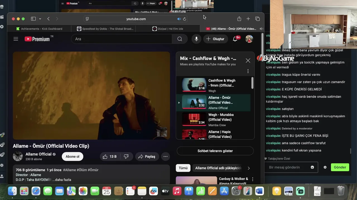The image size is (357, 200).
Task: Click the YouTube search magnifier button
Action: [x=180, y=39]
